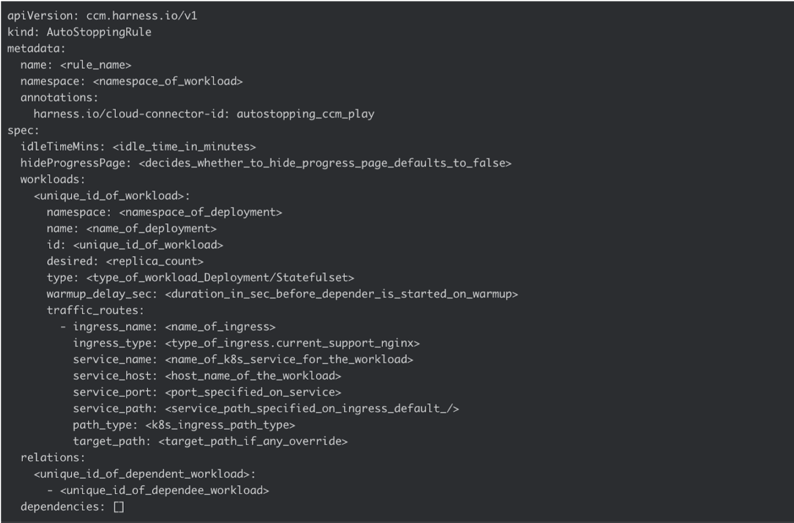
Task: Click the <namespace_of_workload> placeholder
Action: (x=167, y=81)
